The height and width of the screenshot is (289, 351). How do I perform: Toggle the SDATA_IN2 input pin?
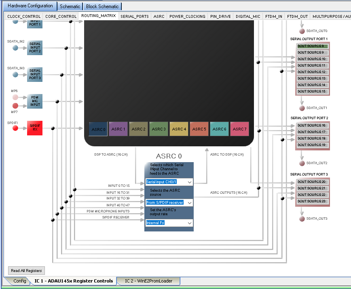(x=15, y=48)
